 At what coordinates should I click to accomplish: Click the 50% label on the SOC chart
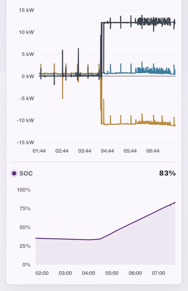[x=25, y=227]
